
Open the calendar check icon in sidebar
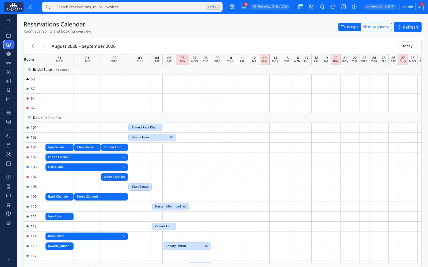tap(9, 36)
